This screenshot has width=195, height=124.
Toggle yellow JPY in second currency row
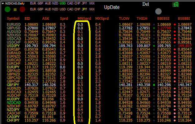click(x=84, y=9)
